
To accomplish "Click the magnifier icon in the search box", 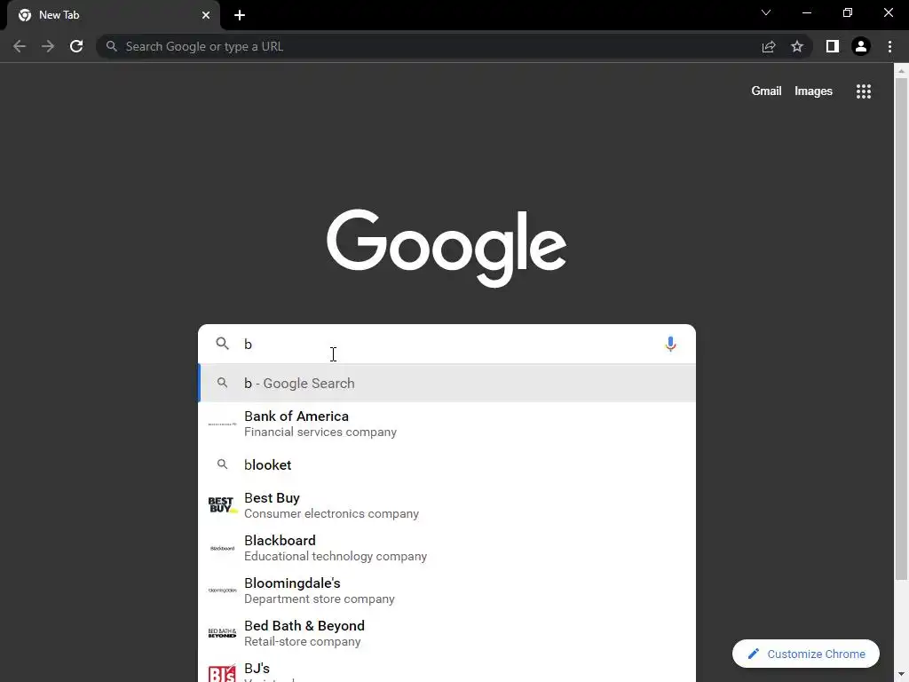I will [x=223, y=344].
